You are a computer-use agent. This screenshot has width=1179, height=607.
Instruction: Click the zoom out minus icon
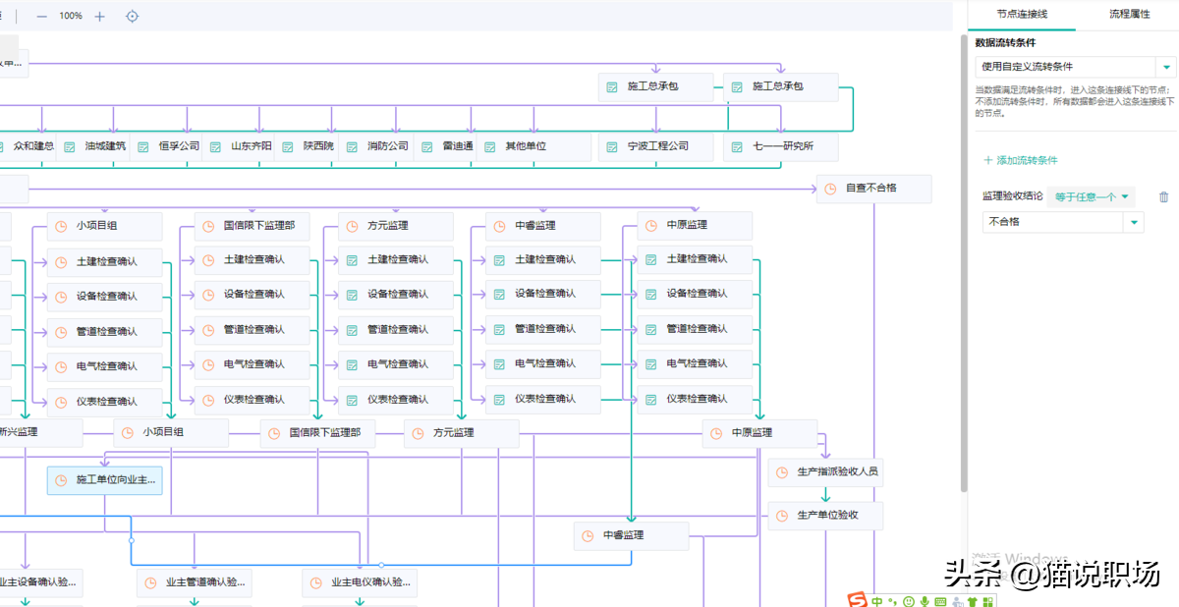tap(41, 16)
